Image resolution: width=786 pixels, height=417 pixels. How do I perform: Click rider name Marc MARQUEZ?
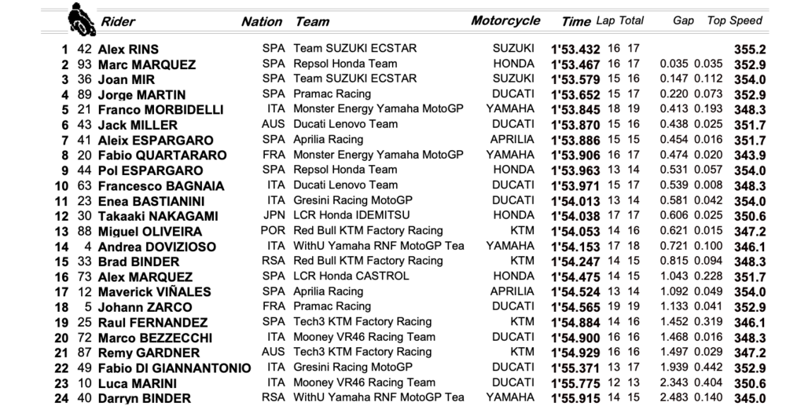[147, 64]
